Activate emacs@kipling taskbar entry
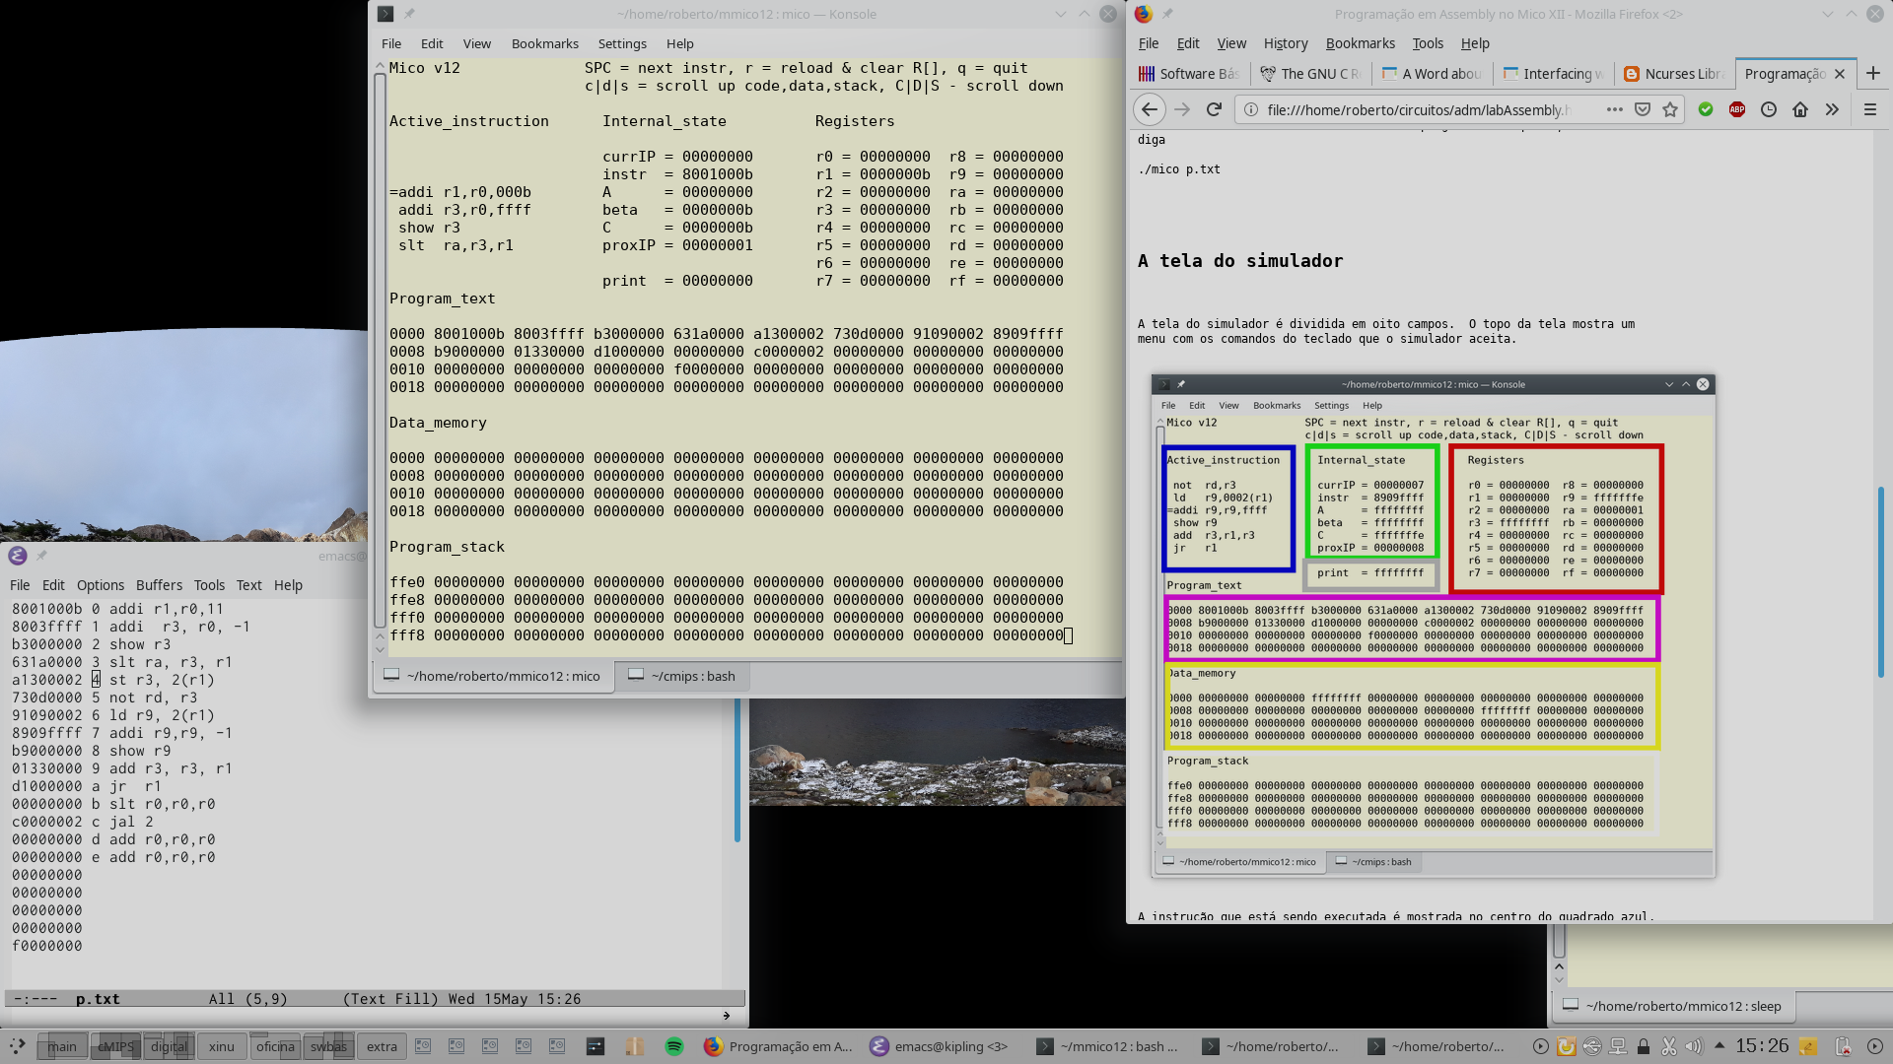 coord(939,1046)
